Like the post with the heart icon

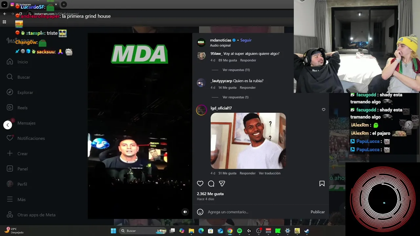pyautogui.click(x=200, y=184)
